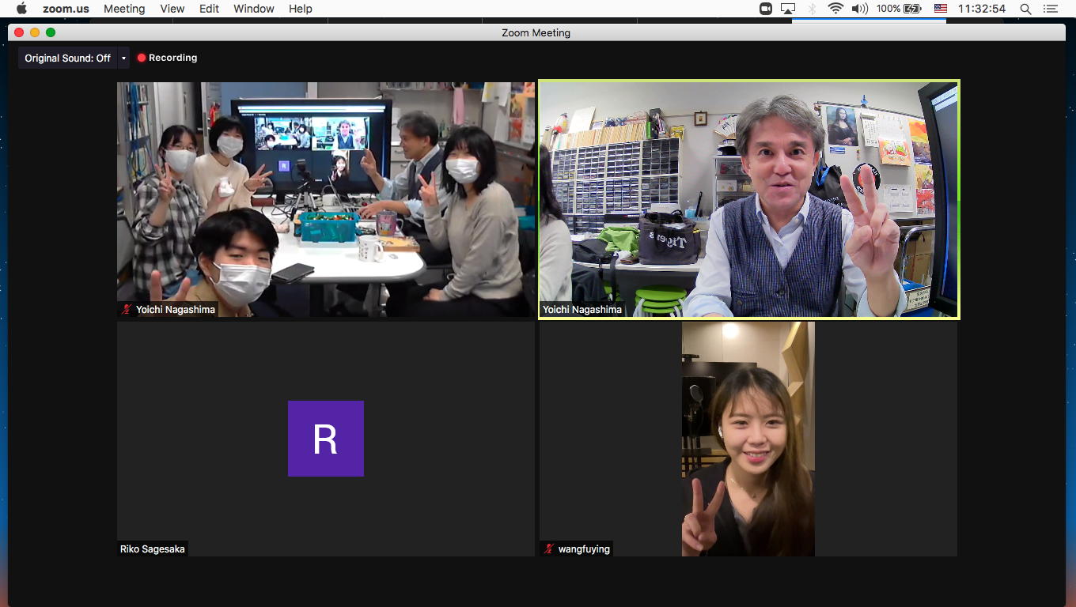Open the Meeting menu

(x=124, y=9)
